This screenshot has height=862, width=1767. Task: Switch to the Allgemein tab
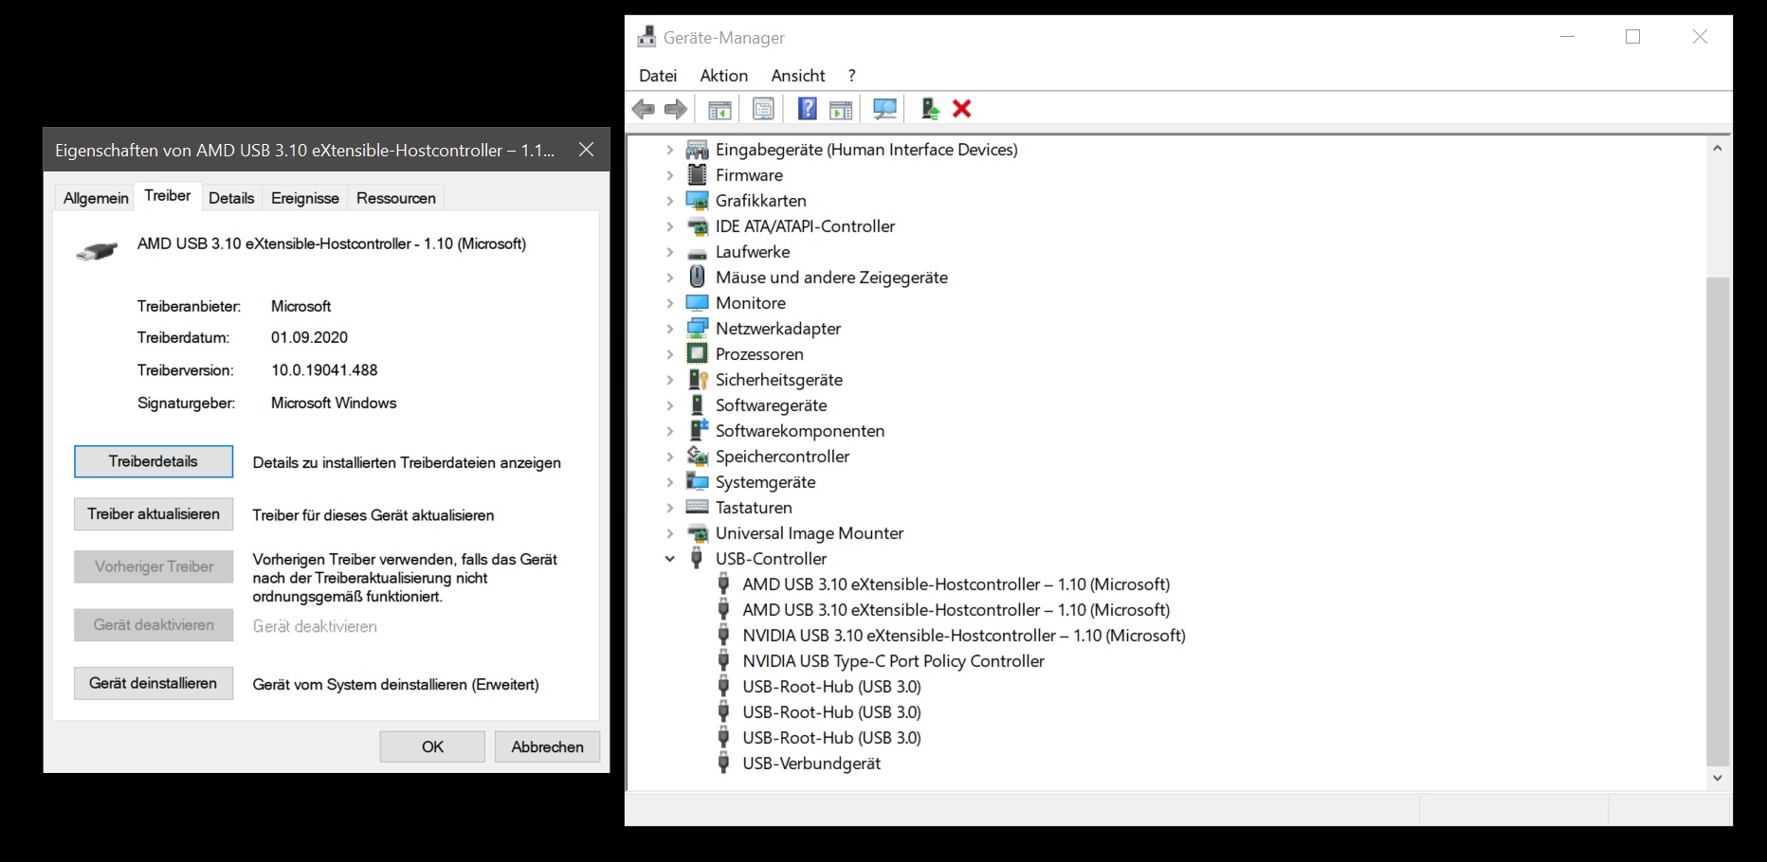pos(96,198)
